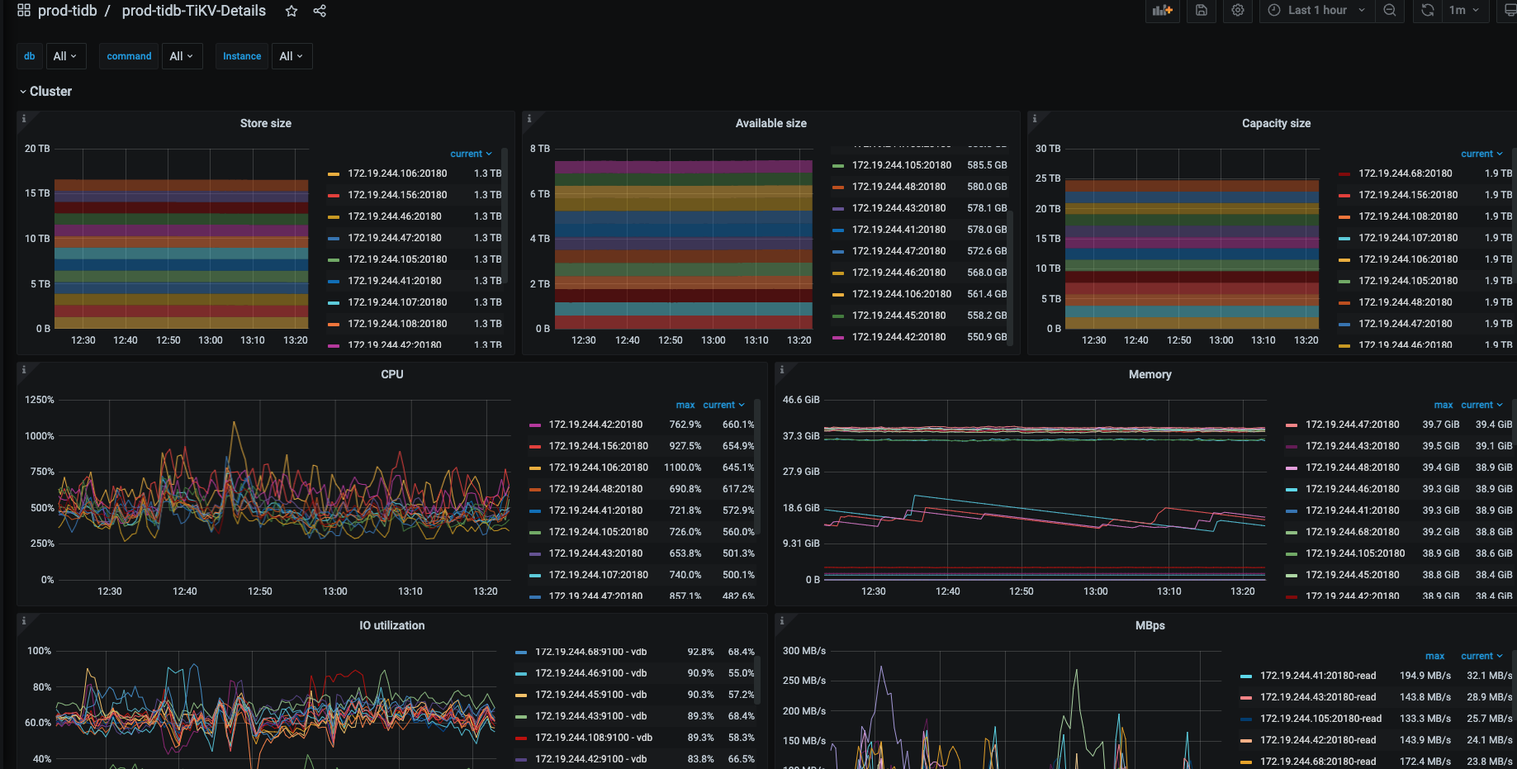
Task: Star the prod-tidb-TiKV-Details dashboard
Action: pyautogui.click(x=292, y=11)
